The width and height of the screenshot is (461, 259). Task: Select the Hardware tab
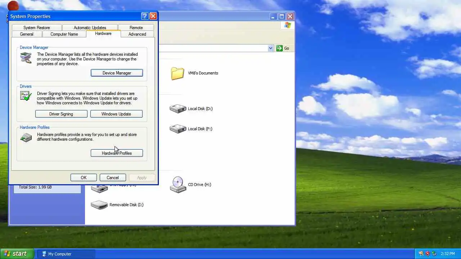tap(103, 33)
